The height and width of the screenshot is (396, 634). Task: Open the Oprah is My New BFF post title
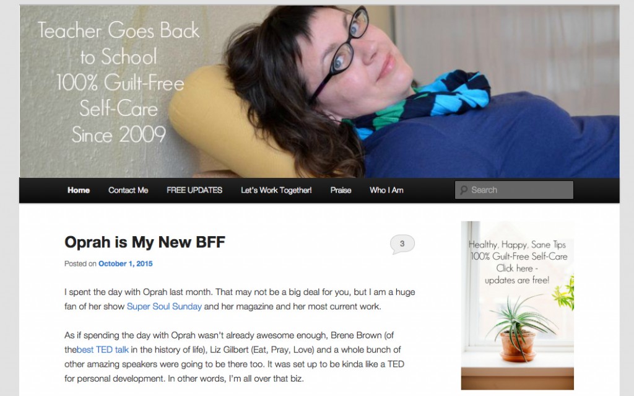pos(145,242)
